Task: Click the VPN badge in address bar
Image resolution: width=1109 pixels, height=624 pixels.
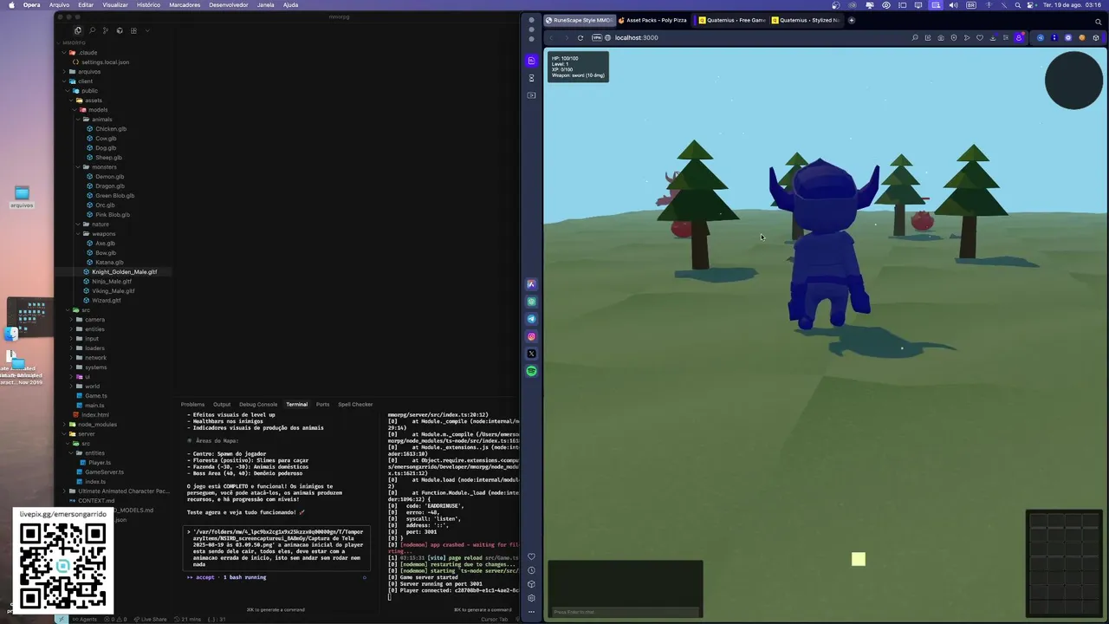Action: tap(597, 37)
